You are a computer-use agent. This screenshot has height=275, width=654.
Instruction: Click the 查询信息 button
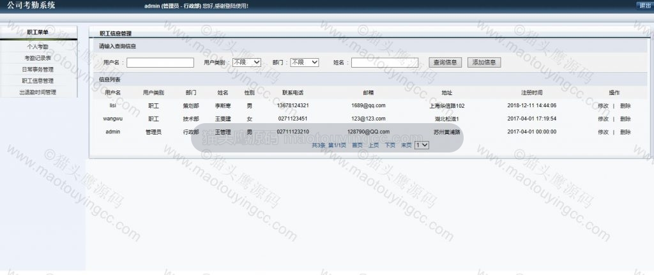(445, 63)
